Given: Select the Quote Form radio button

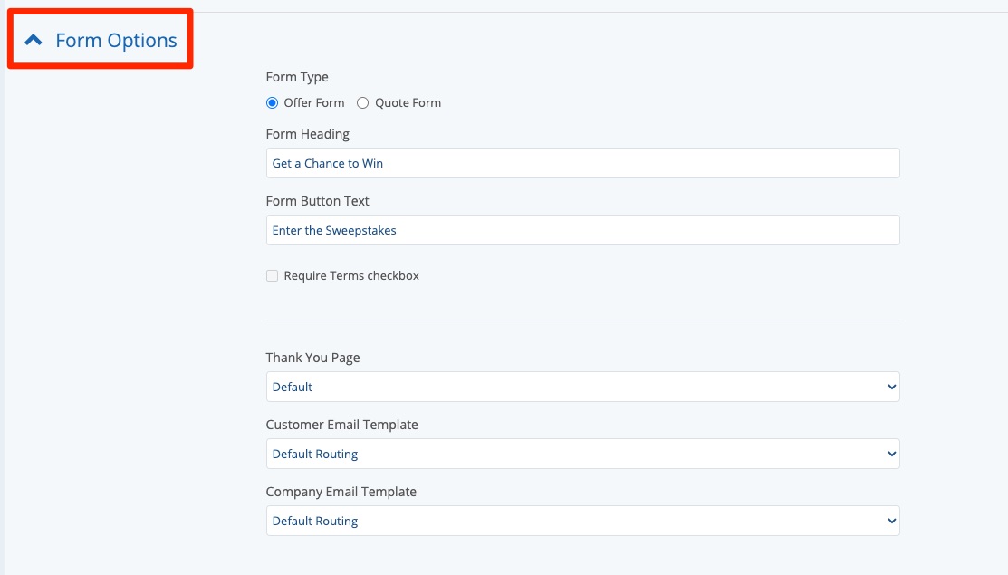Looking at the screenshot, I should tap(362, 103).
